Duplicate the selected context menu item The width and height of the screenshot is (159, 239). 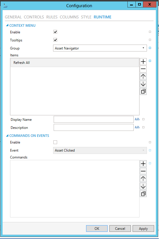pos(143,91)
